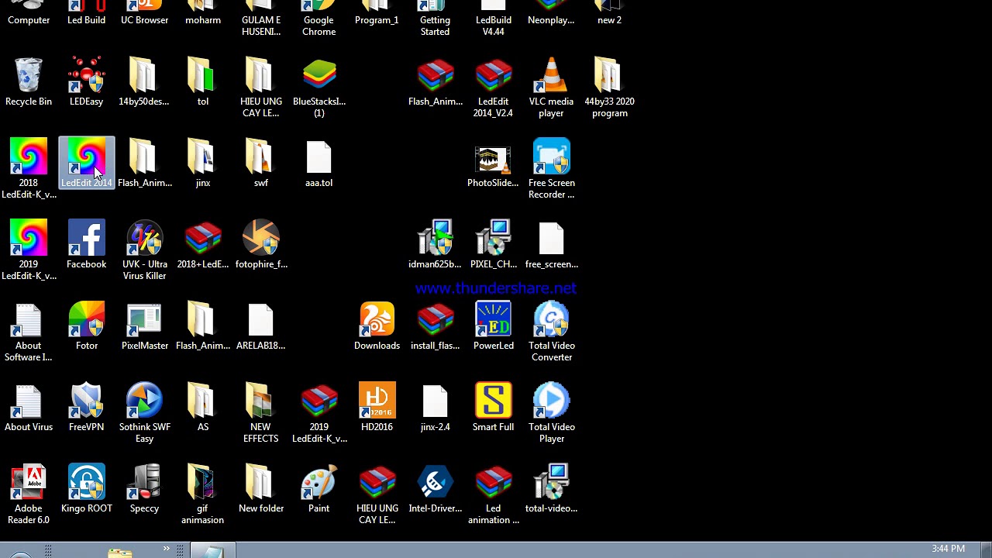The image size is (992, 558).
Task: Run total-video... installer
Action: tap(551, 489)
